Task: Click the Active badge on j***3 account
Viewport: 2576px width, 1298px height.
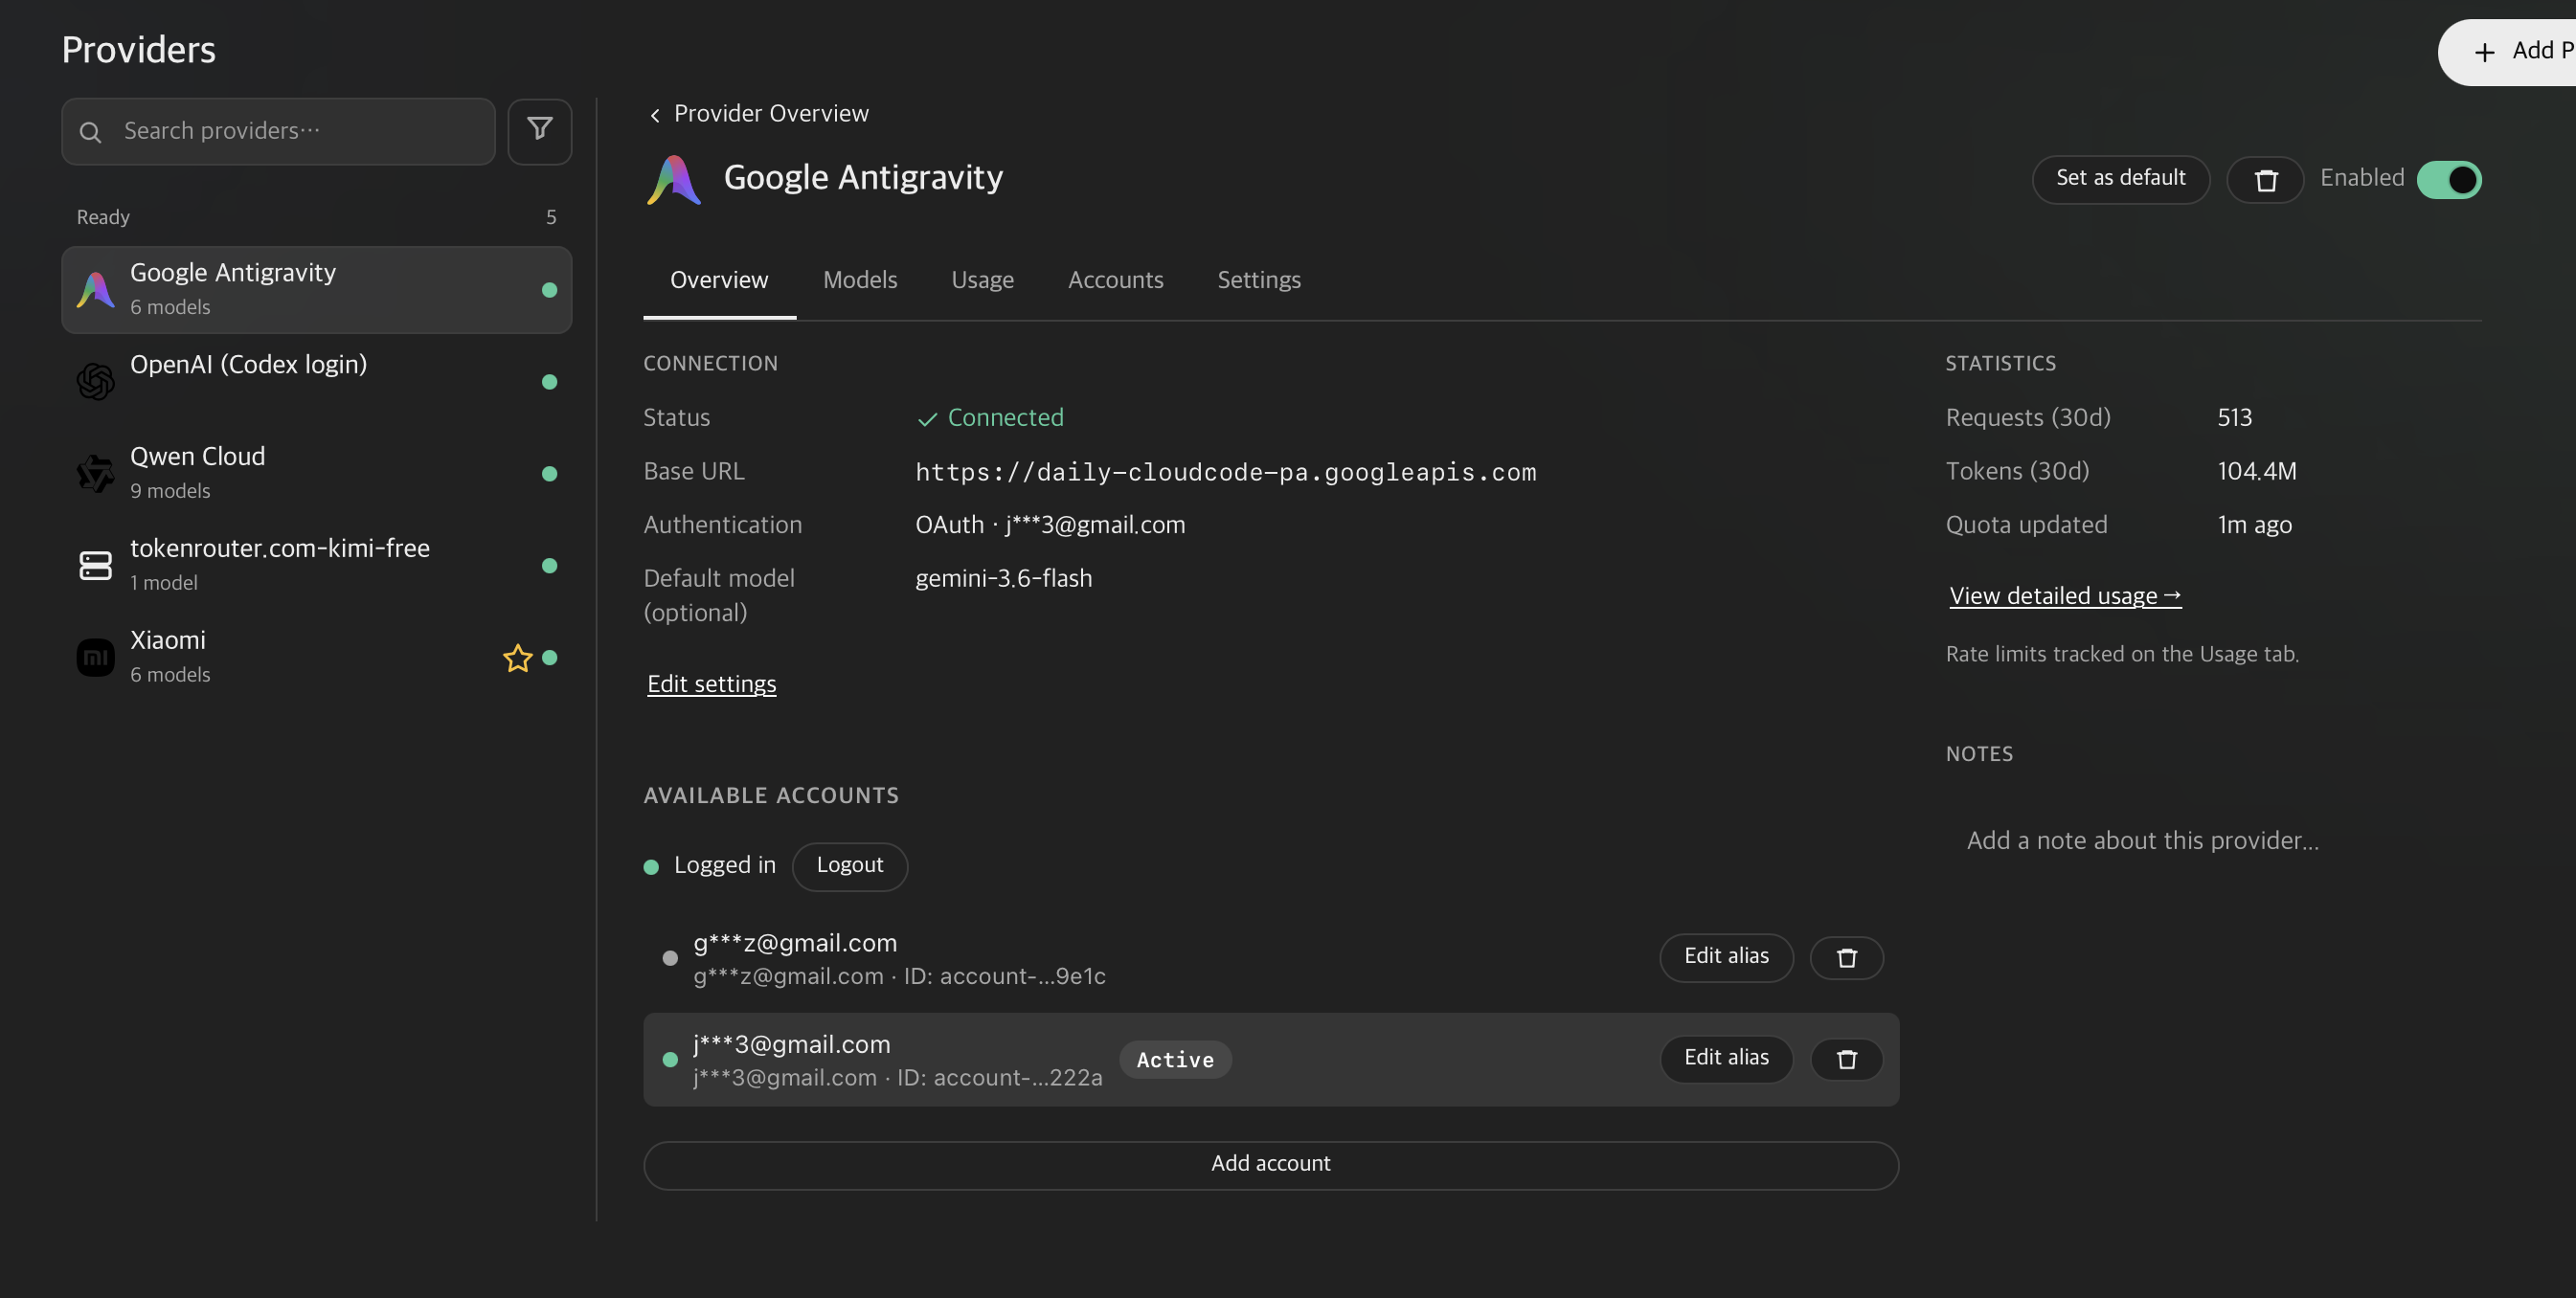Action: click(1175, 1061)
